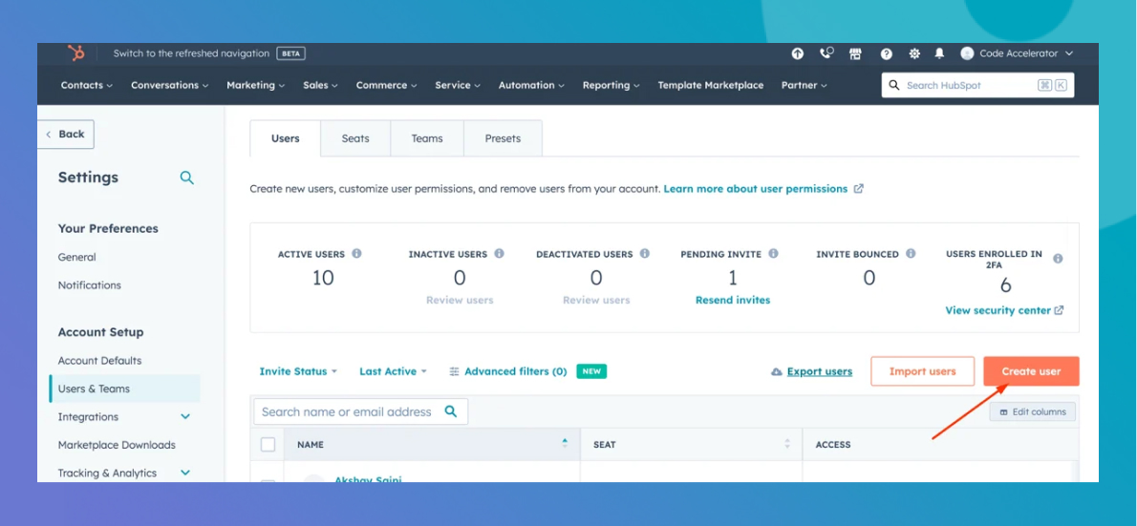Click the settings search magnifier icon
This screenshot has width=1137, height=526.
[x=187, y=178]
